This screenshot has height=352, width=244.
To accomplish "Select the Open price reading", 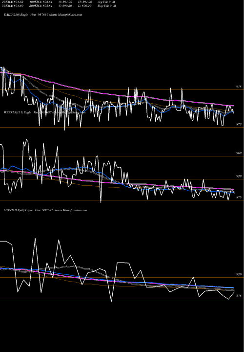I will pyautogui.click(x=65, y=2).
